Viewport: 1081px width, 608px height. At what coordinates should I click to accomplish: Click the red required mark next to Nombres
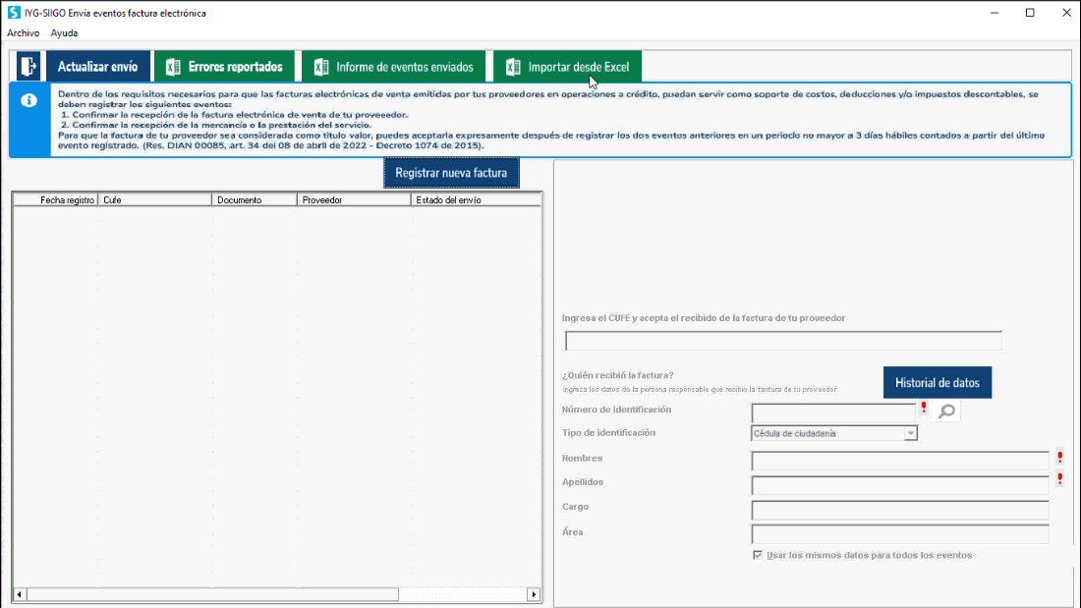coord(1059,457)
